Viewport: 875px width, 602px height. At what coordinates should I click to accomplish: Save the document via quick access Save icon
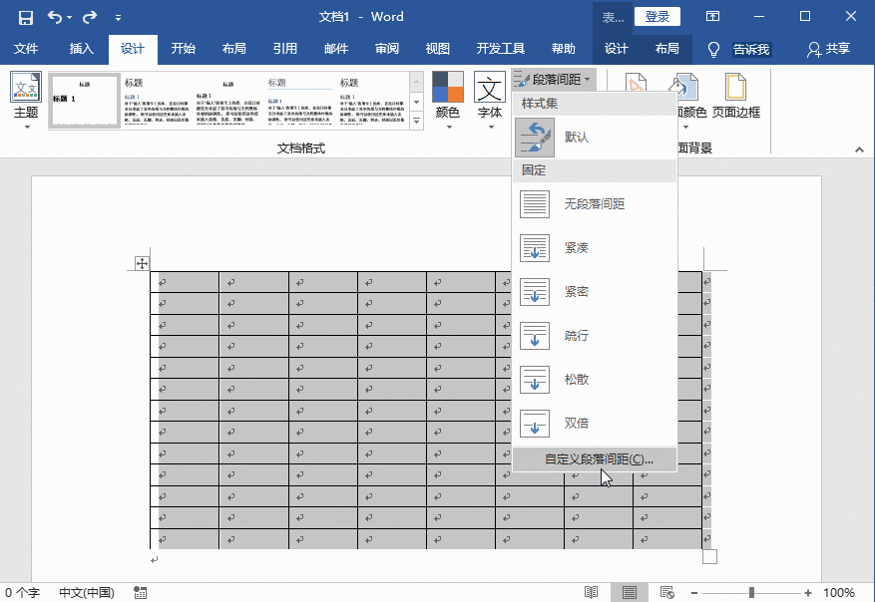25,16
